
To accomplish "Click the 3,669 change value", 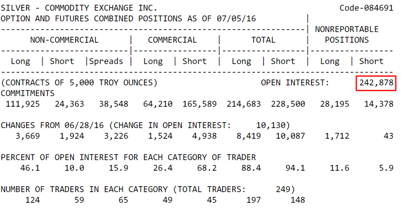I will (x=28, y=136).
